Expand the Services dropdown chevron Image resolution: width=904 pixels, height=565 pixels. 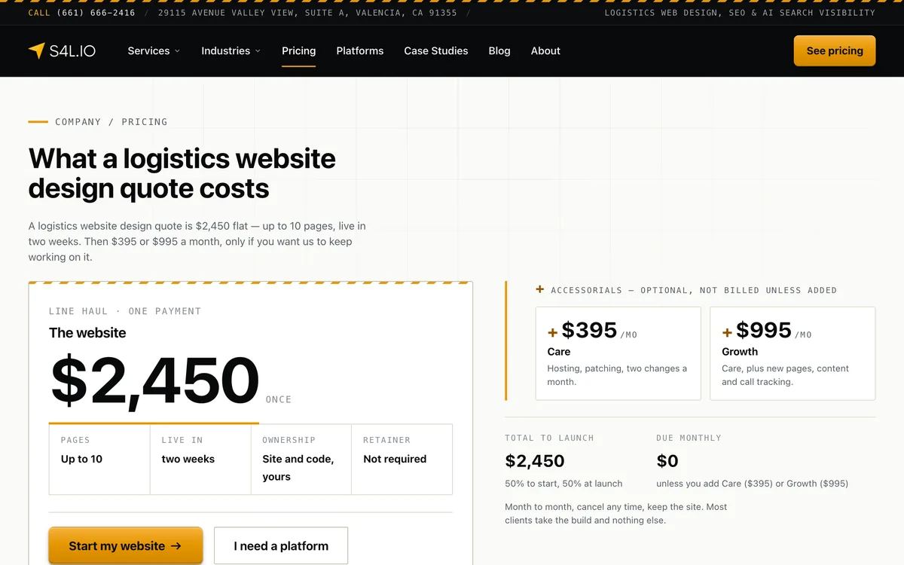(177, 51)
